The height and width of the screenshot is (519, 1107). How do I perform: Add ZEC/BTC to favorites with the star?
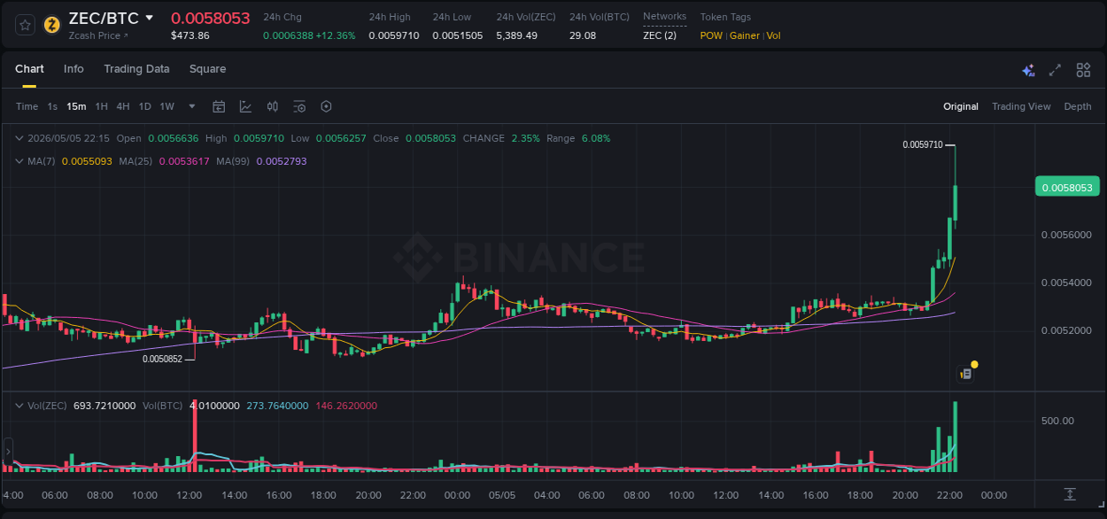coord(25,25)
